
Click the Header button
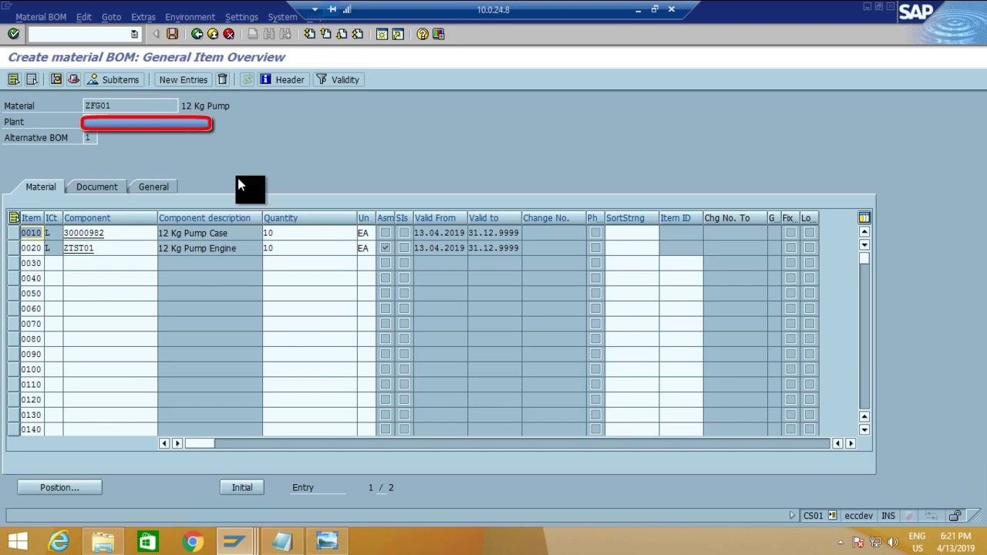[x=282, y=79]
